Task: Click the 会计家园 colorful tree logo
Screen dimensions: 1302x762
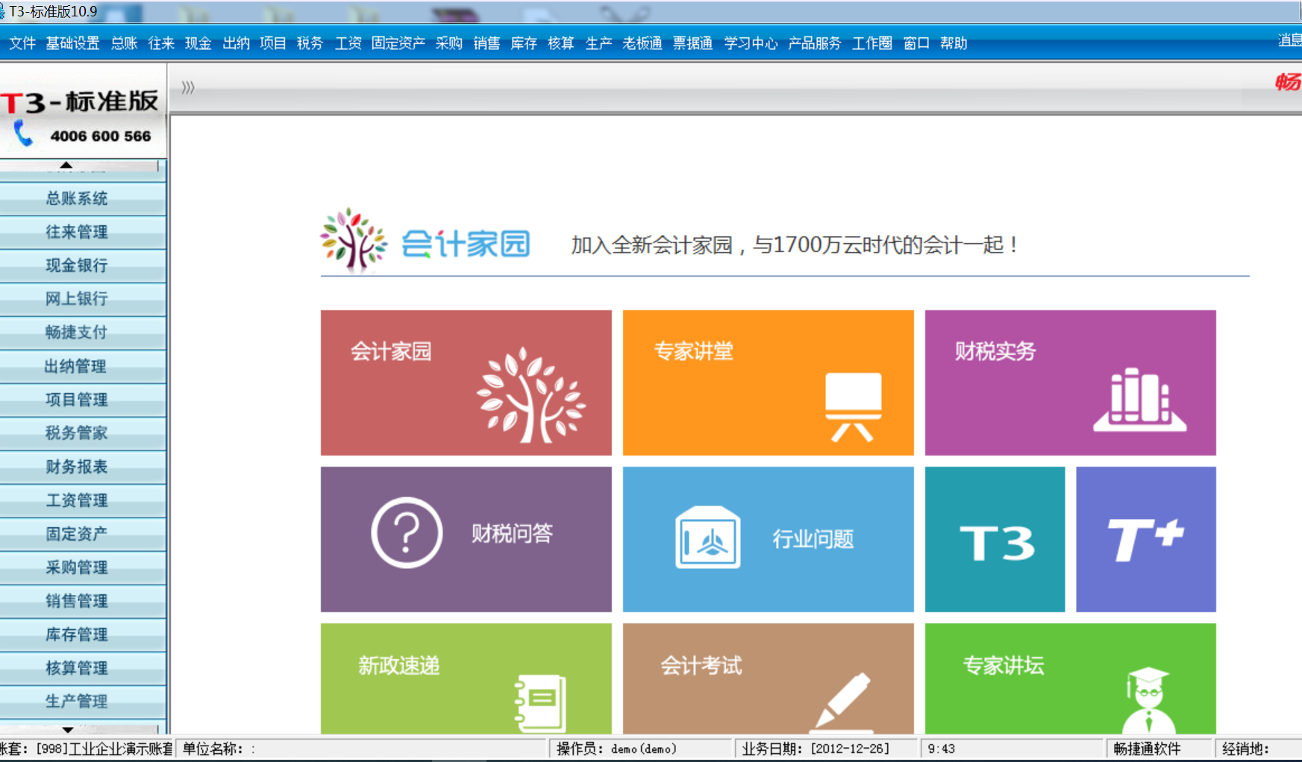Action: tap(354, 239)
